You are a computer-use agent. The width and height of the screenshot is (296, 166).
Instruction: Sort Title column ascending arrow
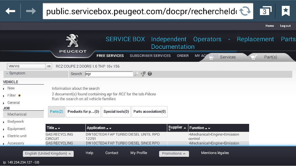tap(56, 128)
